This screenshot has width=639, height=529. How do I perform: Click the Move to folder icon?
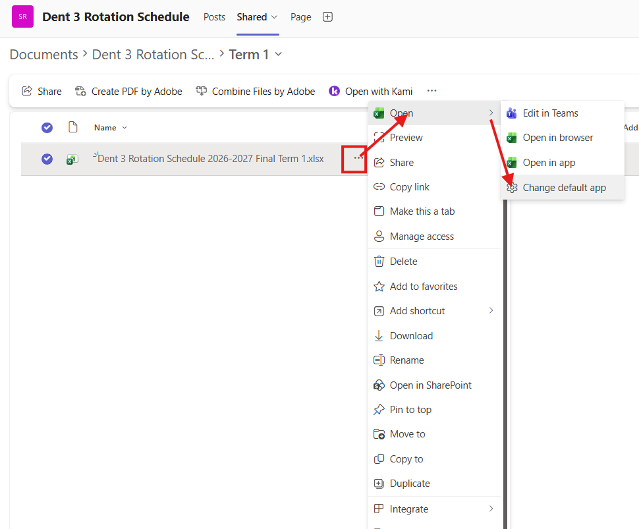click(x=379, y=434)
